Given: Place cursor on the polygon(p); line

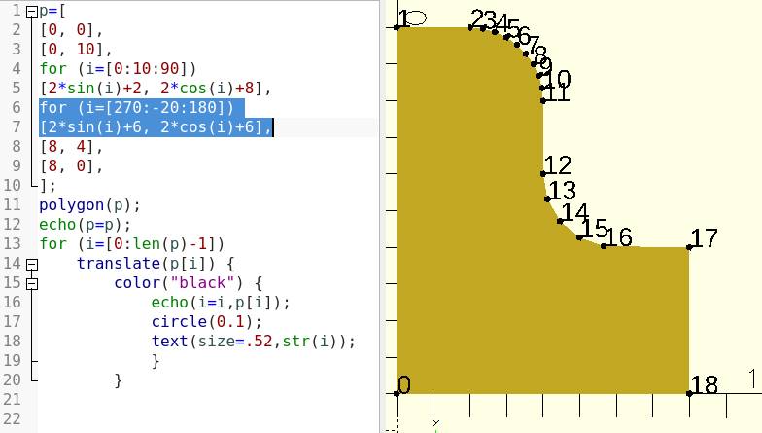Looking at the screenshot, I should (89, 205).
